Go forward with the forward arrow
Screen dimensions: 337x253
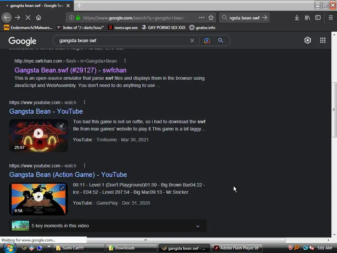coord(17,17)
